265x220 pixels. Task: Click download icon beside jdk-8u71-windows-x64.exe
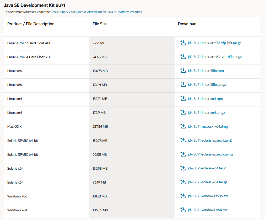183,210
